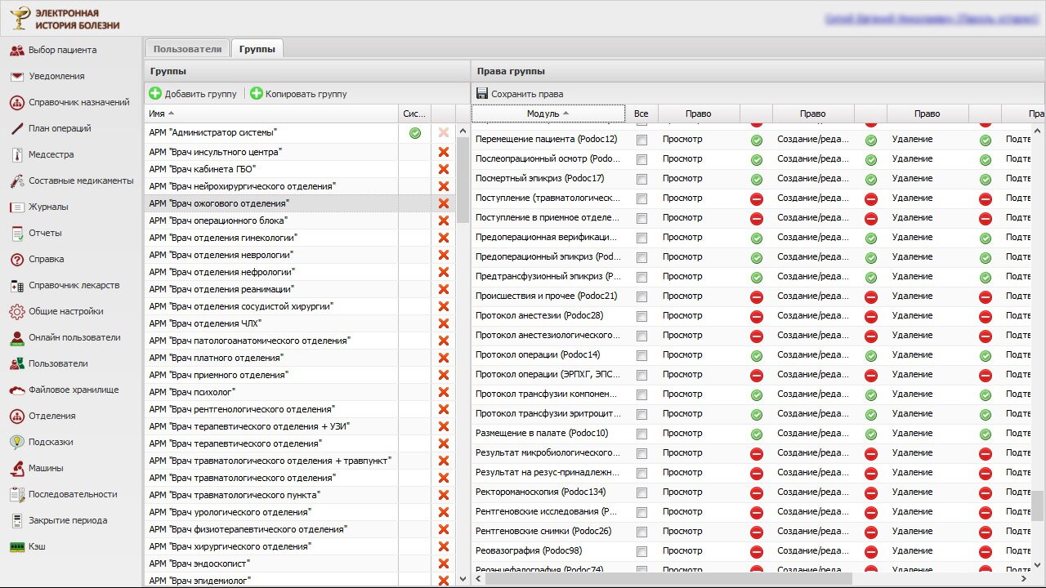The height and width of the screenshot is (588, 1046).
Task: Delete group Врач инсультного центра via red X
Action: pos(444,152)
